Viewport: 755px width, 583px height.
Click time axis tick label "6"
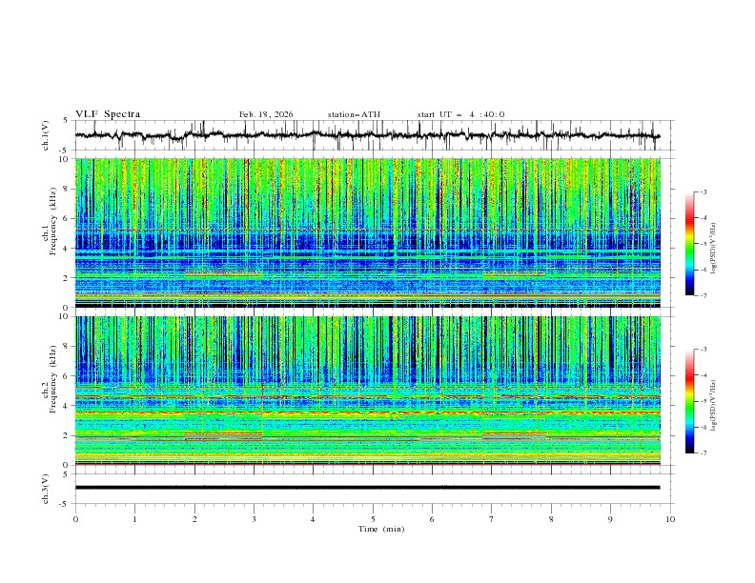[433, 519]
